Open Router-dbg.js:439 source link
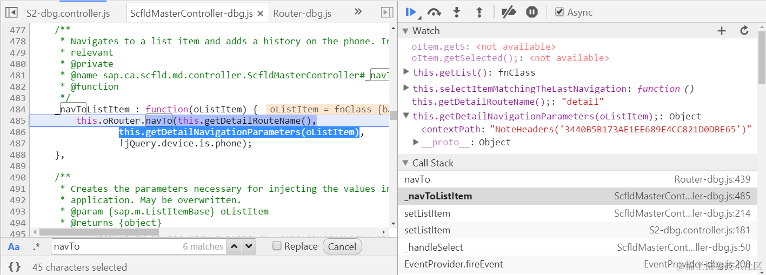The width and height of the screenshot is (766, 275). click(x=712, y=179)
